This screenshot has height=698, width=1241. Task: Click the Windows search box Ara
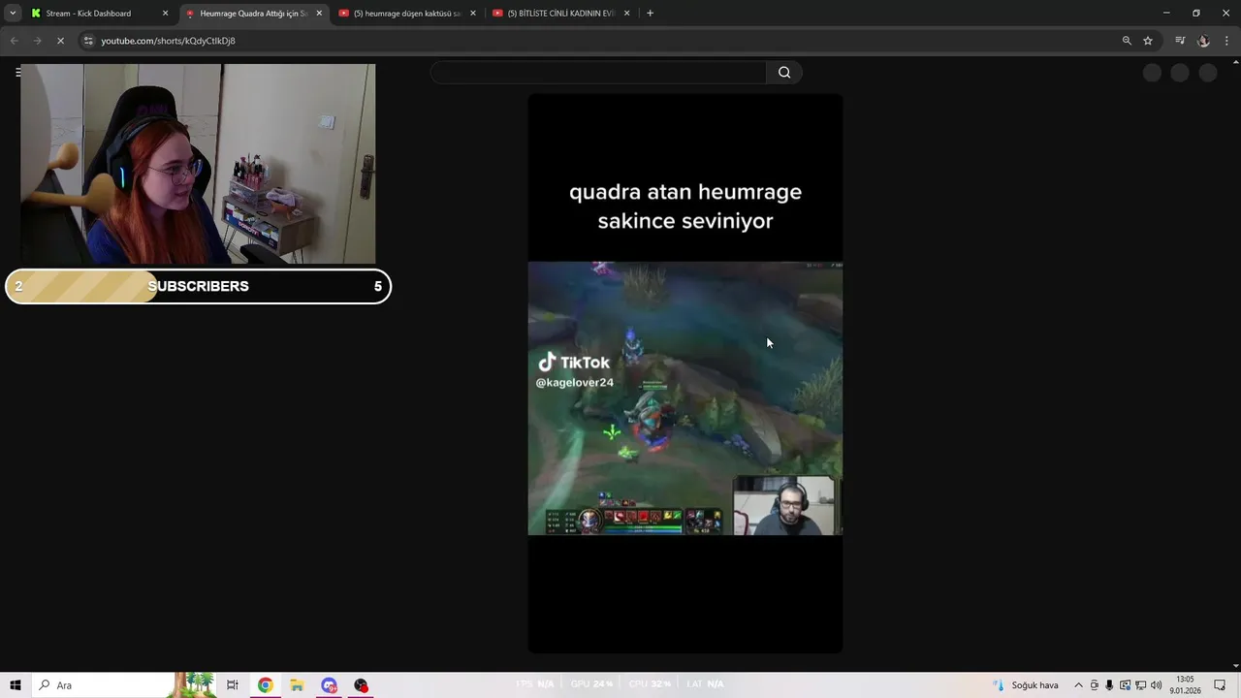point(101,685)
